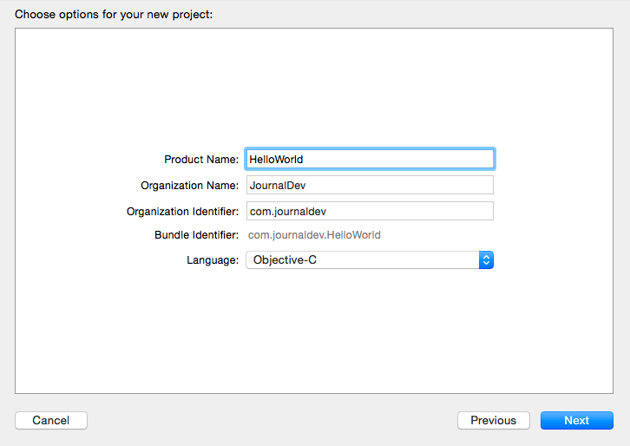Screen dimensions: 630x446
Task: Click the "Product Name:" label
Action: (x=201, y=160)
